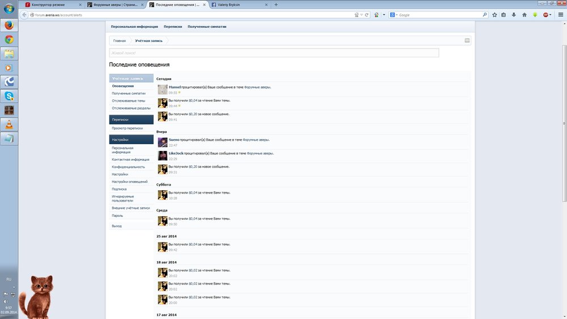567x319 pixels.
Task: Click the bookmark star icon in toolbar
Action: coord(494,15)
